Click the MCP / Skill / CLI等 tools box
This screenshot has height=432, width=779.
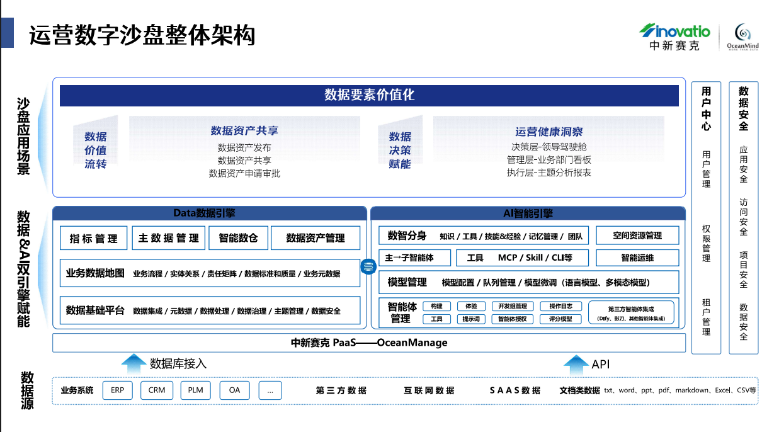(x=523, y=258)
